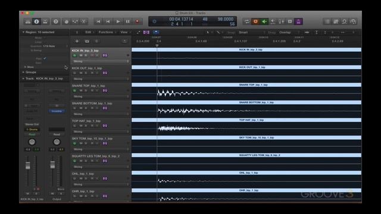Screen dimensions: 381x214
Task: Open the Toolbar button next to Inspector
Action: click(x=45, y=21)
